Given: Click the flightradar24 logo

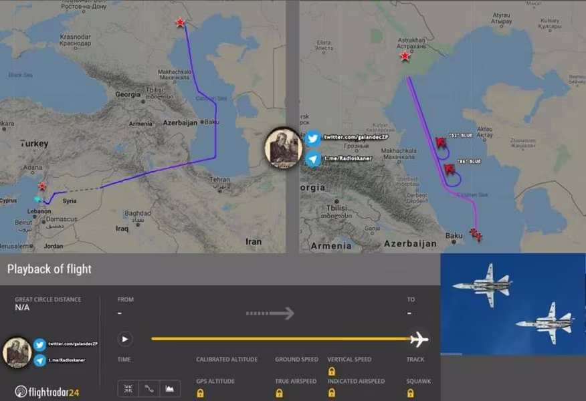Looking at the screenshot, I should (47, 392).
